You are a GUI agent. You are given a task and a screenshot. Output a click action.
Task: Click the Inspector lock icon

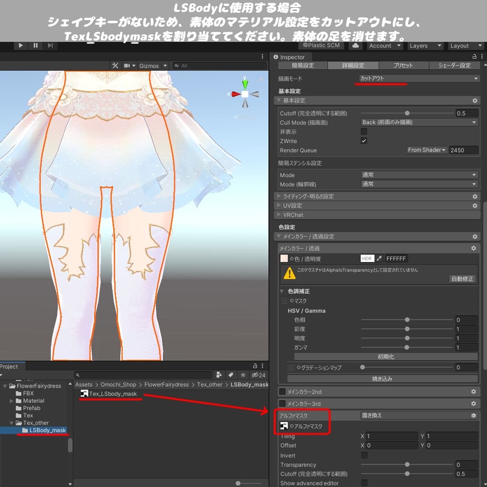point(474,57)
